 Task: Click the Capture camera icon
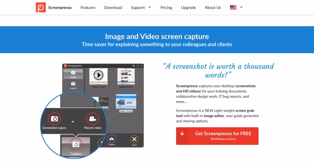76,144
